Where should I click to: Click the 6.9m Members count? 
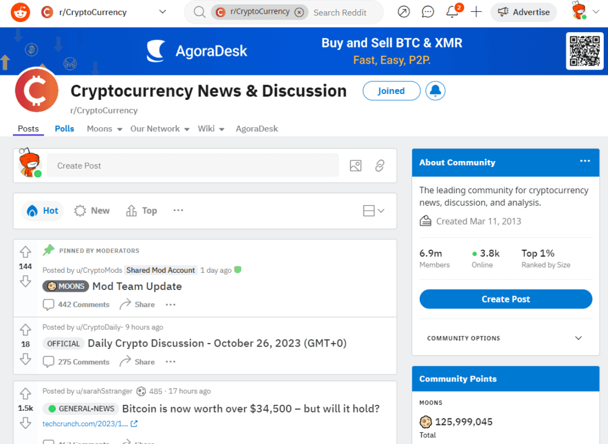(434, 259)
